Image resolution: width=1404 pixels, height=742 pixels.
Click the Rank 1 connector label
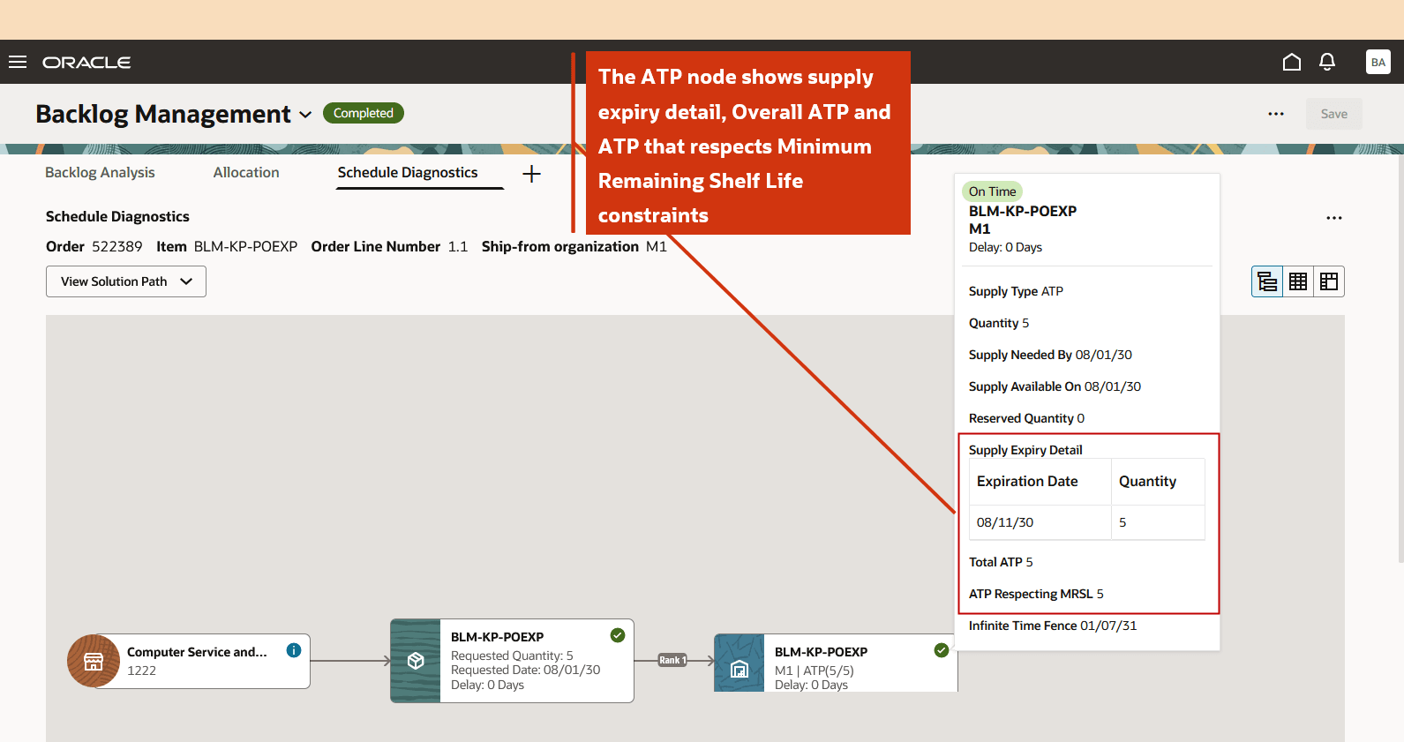point(672,660)
